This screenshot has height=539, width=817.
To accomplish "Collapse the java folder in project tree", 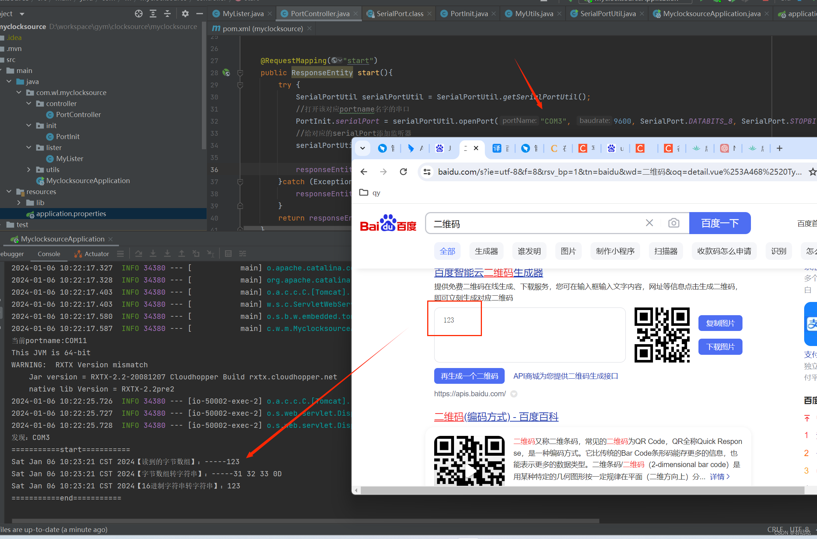I will pyautogui.click(x=9, y=81).
